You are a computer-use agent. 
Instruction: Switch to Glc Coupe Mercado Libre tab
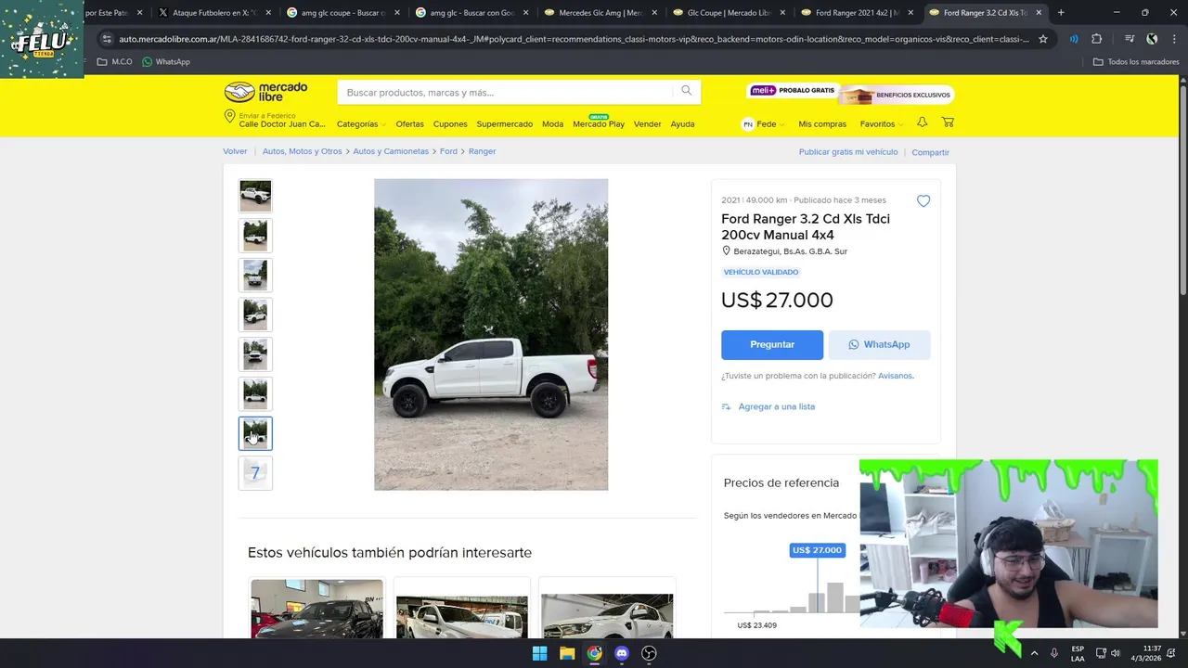coord(730,13)
